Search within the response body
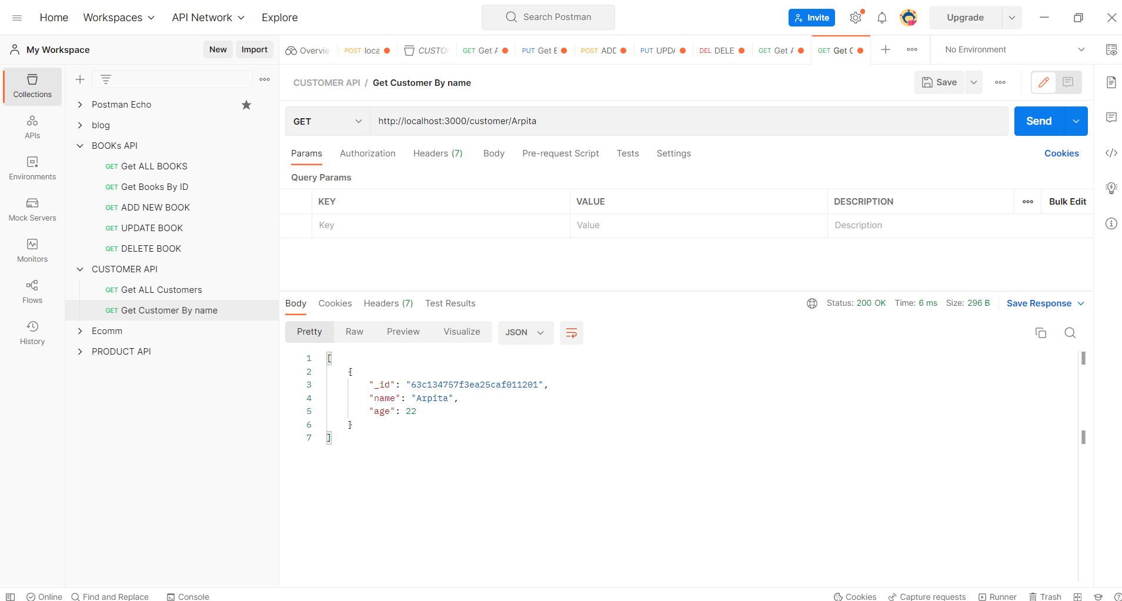This screenshot has height=601, width=1122. pyautogui.click(x=1069, y=332)
